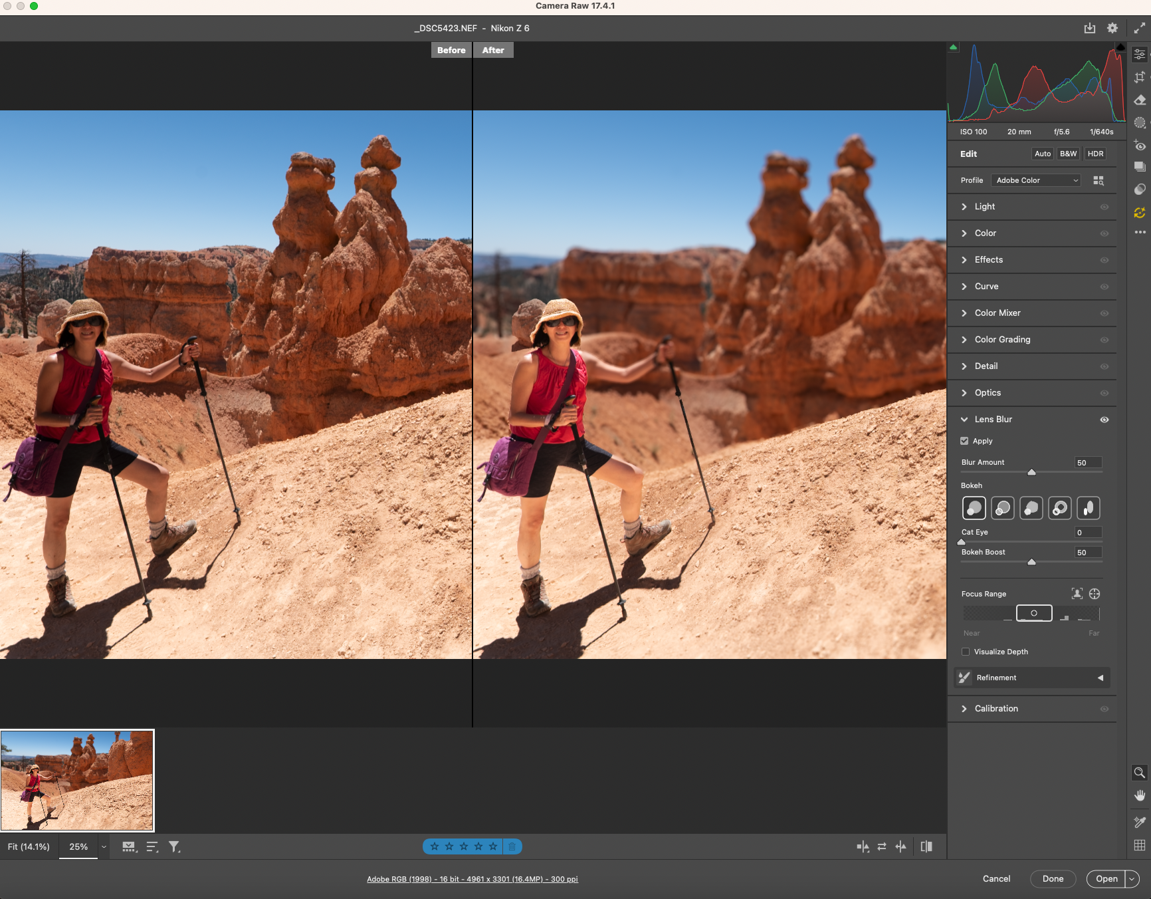Open Camera Raw preferences gear
The height and width of the screenshot is (899, 1151).
coord(1112,28)
